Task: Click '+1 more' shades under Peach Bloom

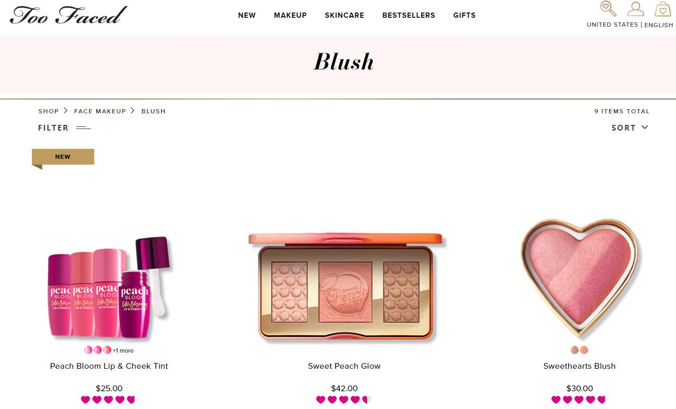Action: point(123,350)
